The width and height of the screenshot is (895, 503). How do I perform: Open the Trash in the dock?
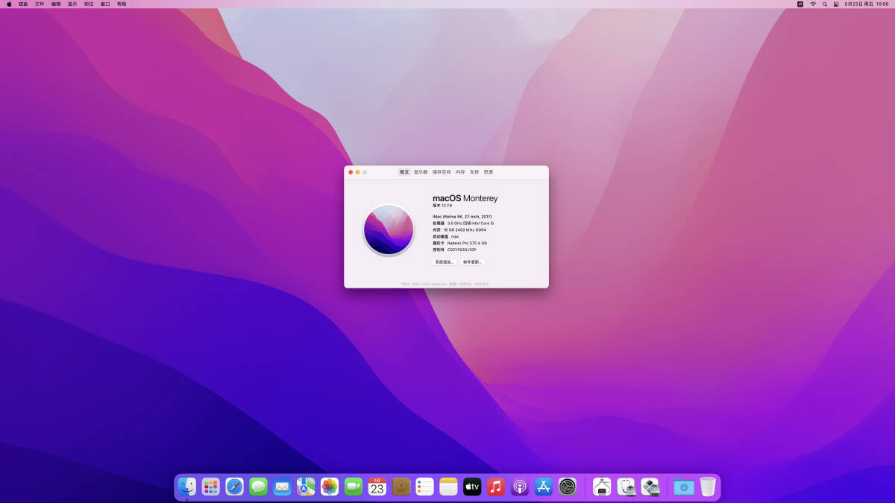point(708,487)
